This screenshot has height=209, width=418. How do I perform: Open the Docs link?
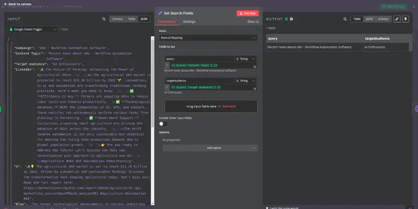[x=253, y=21]
